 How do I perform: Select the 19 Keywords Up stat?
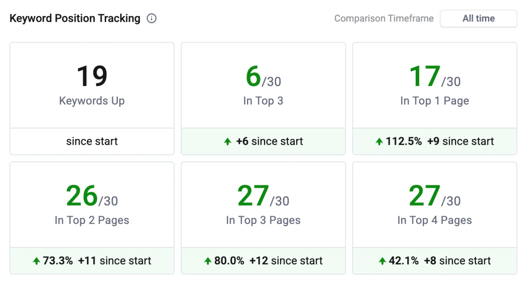[92, 76]
